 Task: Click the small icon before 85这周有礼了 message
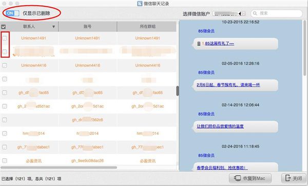click(x=199, y=44)
